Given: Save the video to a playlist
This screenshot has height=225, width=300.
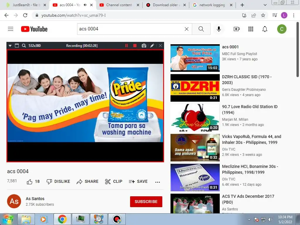Looking at the screenshot, I should 138,182.
